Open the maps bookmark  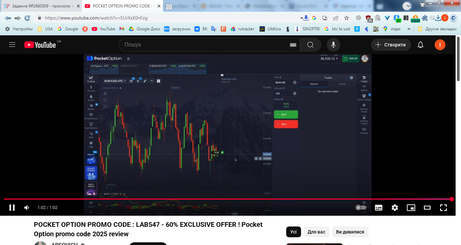[392, 29]
